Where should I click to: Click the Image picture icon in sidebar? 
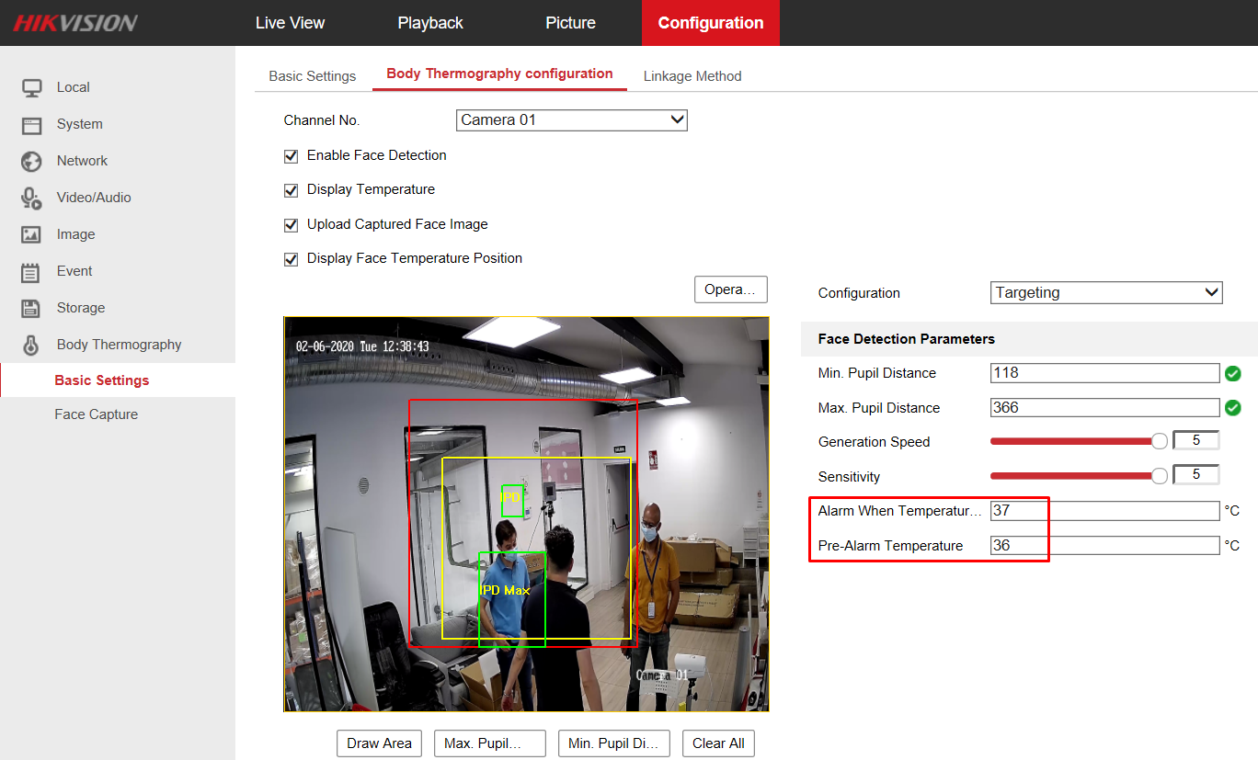click(32, 235)
